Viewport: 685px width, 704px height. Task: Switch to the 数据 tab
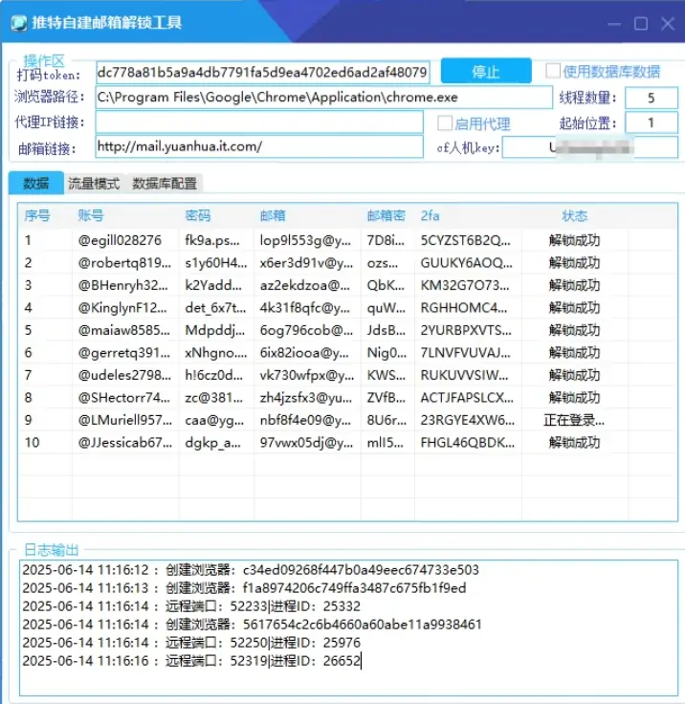(x=36, y=184)
